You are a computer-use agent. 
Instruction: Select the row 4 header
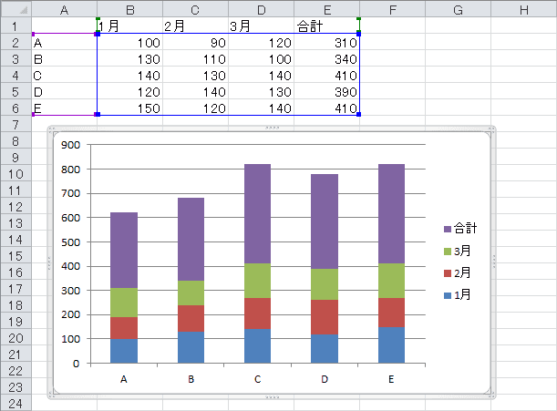pos(15,76)
